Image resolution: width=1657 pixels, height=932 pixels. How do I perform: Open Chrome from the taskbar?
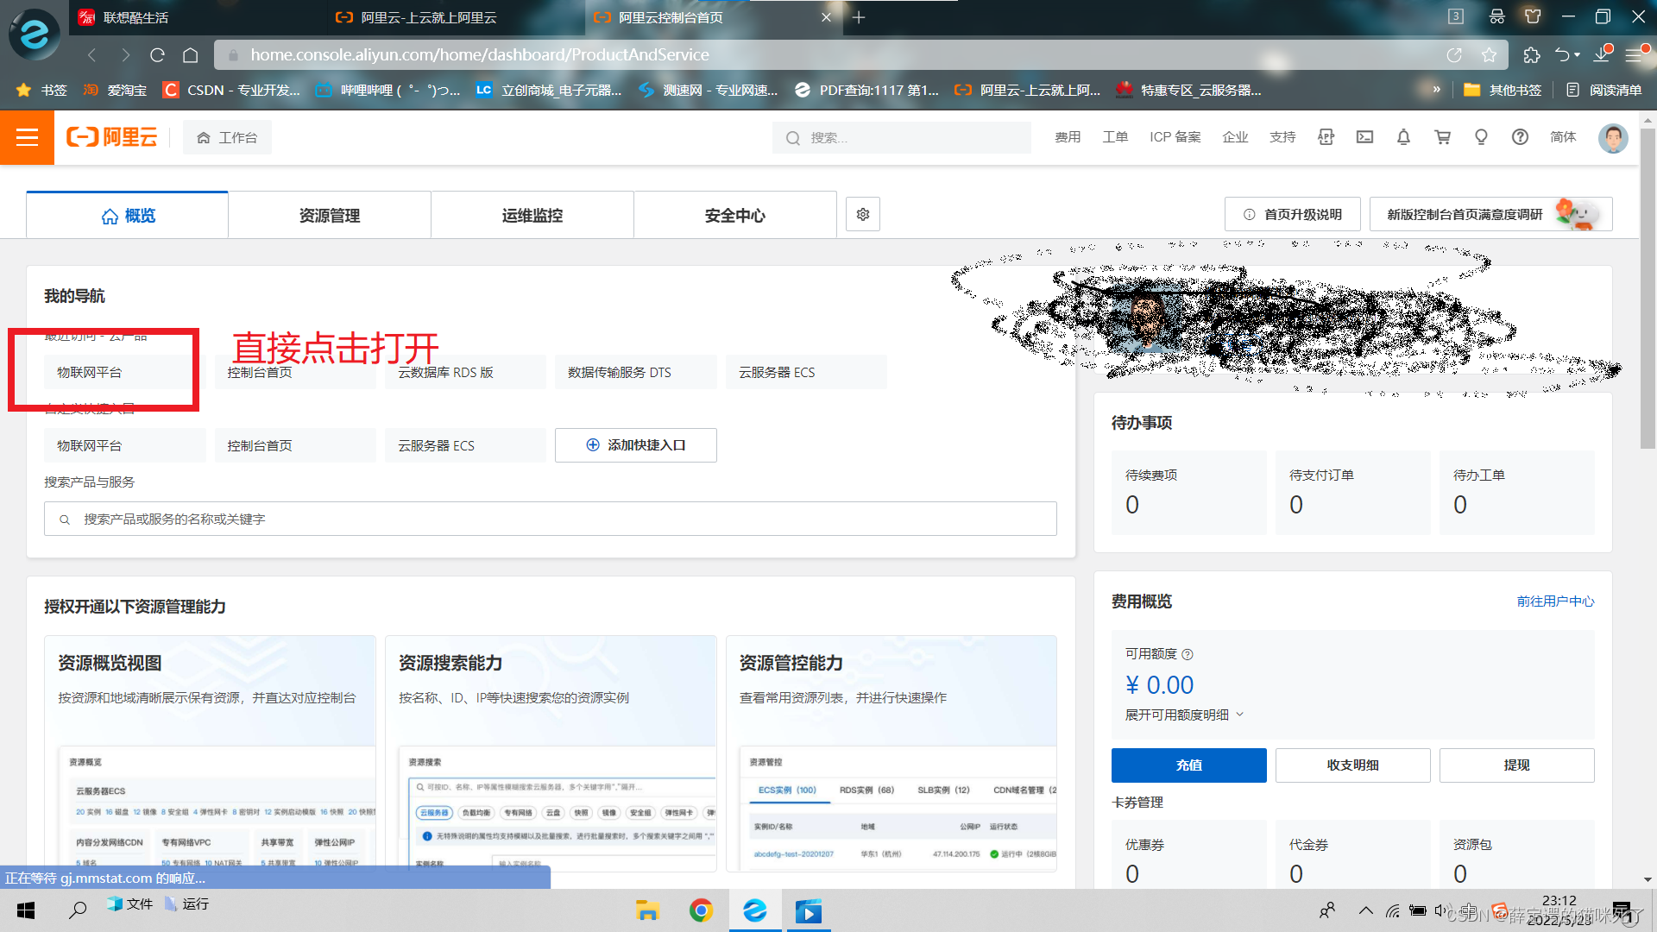pos(701,910)
